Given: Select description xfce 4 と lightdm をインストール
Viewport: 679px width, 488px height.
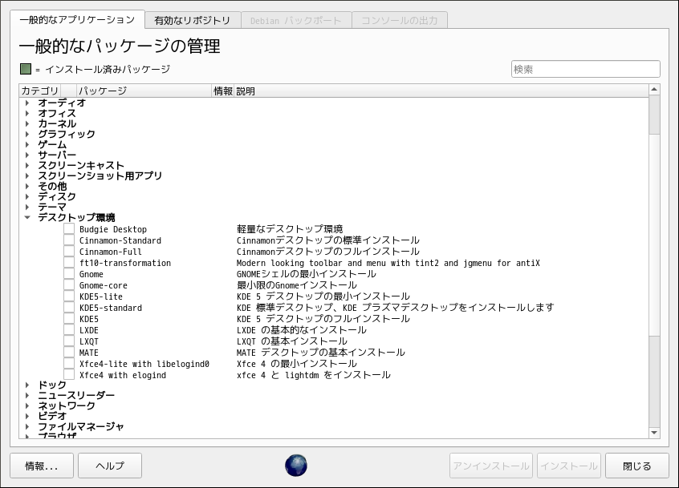Looking at the screenshot, I should point(314,375).
